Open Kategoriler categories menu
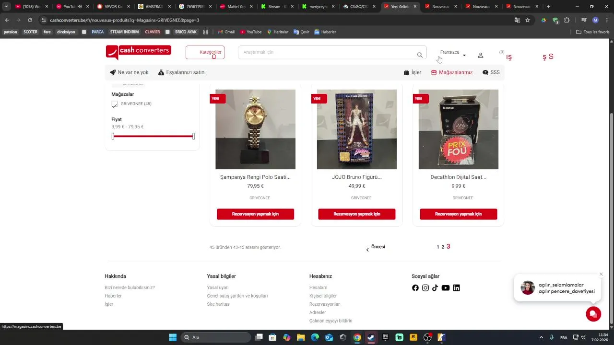Viewport: 614px width, 345px height. pos(205,52)
